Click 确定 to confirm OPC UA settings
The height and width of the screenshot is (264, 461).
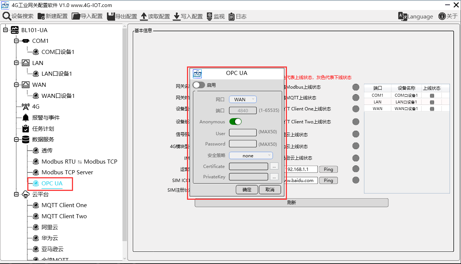247,190
